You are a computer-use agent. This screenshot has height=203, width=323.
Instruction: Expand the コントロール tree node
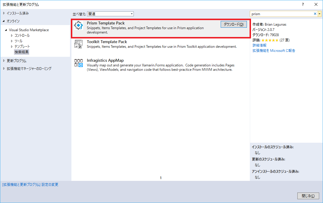tap(12, 36)
